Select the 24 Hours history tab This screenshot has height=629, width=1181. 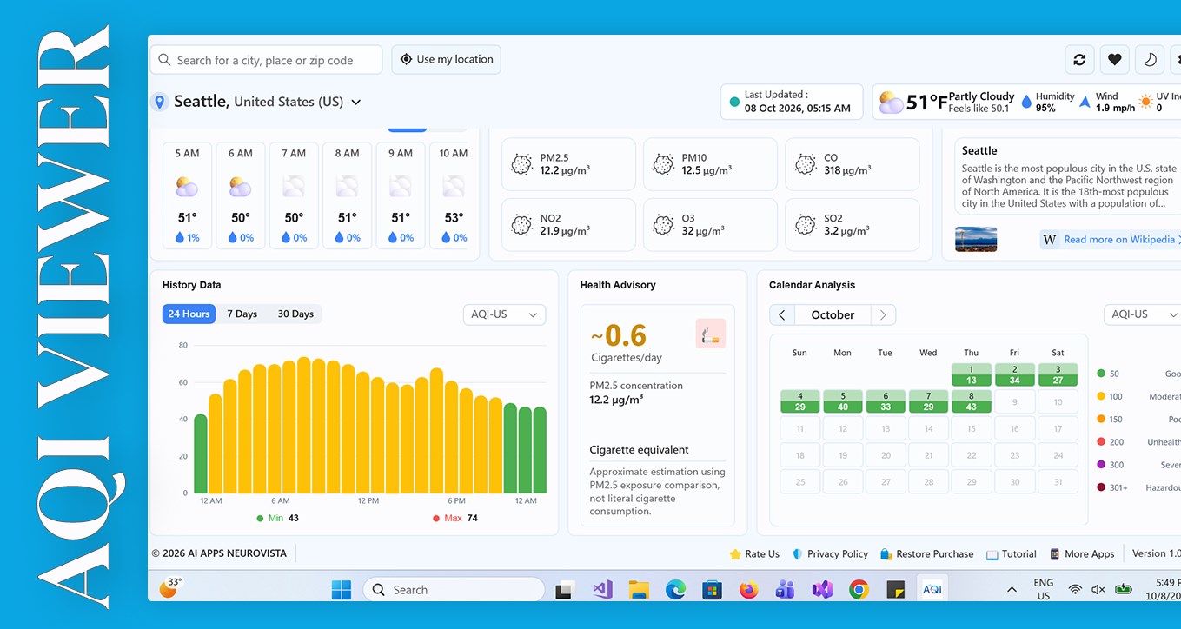point(189,314)
